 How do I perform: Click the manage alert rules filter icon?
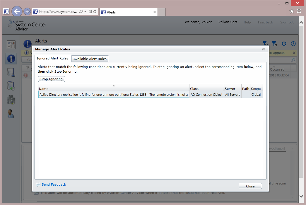[265, 44]
